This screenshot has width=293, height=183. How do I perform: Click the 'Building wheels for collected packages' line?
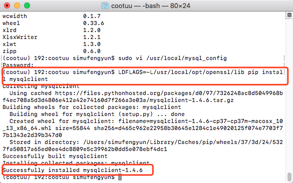click(92, 107)
